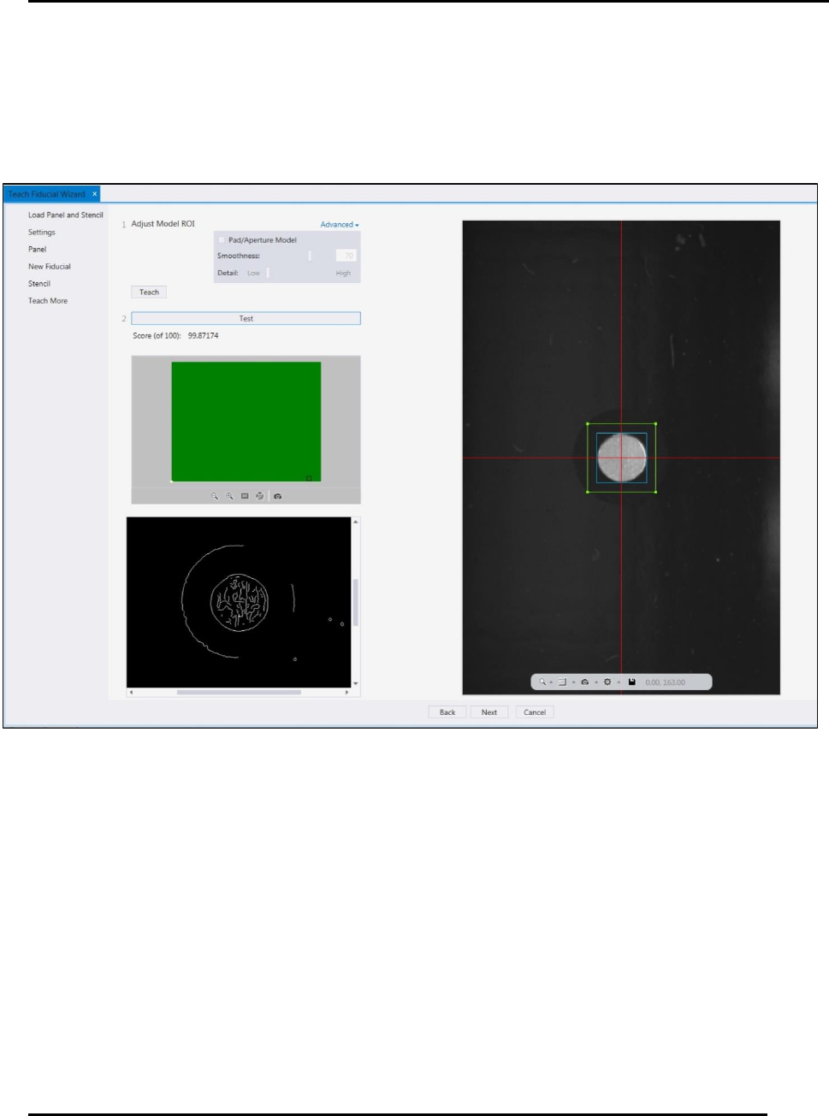The width and height of the screenshot is (829, 1116).
Task: Open gear settings in the camera toolbar
Action: click(607, 682)
